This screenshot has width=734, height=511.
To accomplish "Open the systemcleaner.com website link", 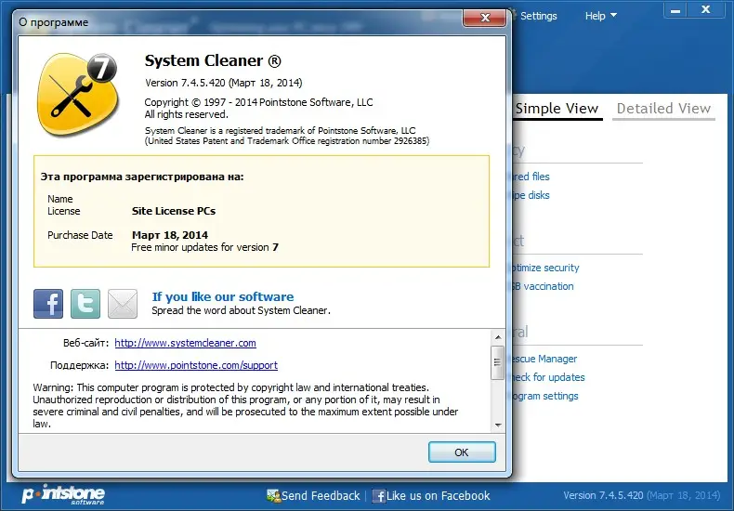I will (186, 343).
